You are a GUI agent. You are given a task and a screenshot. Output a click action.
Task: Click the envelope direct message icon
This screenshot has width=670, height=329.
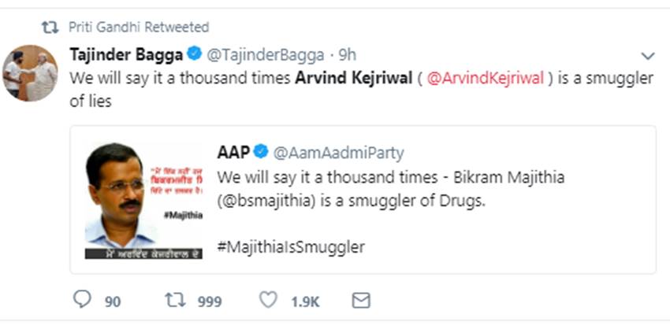point(361,300)
